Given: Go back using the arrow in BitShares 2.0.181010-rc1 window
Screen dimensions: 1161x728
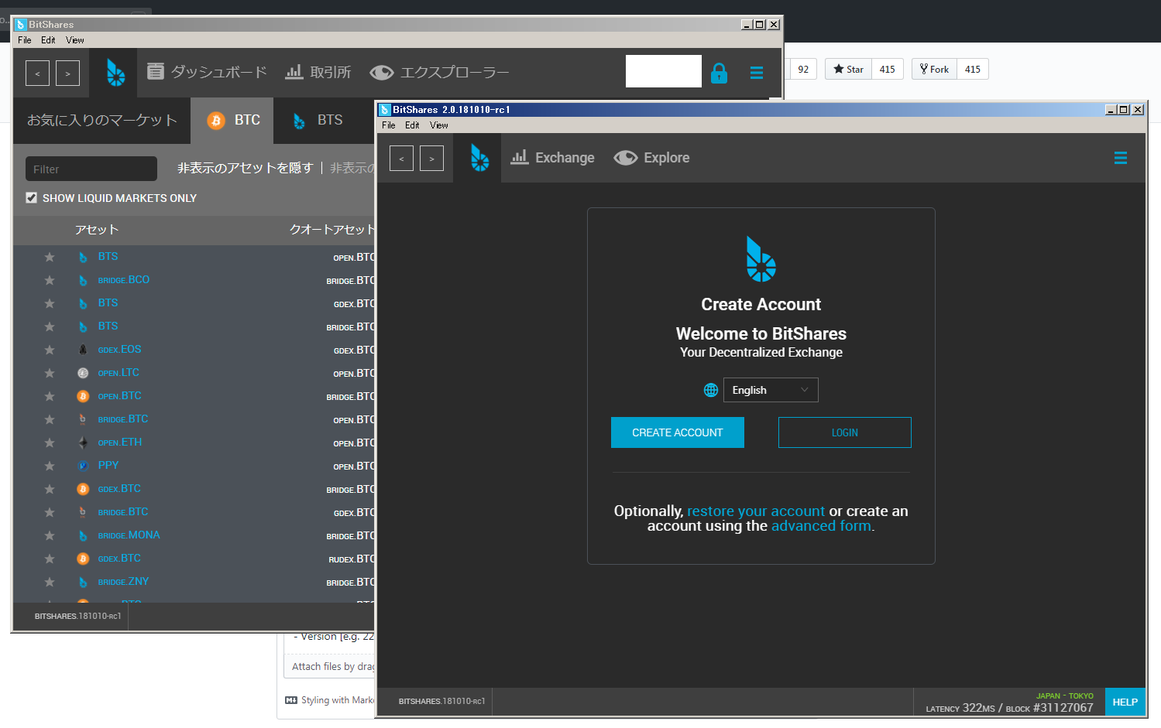Looking at the screenshot, I should pyautogui.click(x=401, y=158).
